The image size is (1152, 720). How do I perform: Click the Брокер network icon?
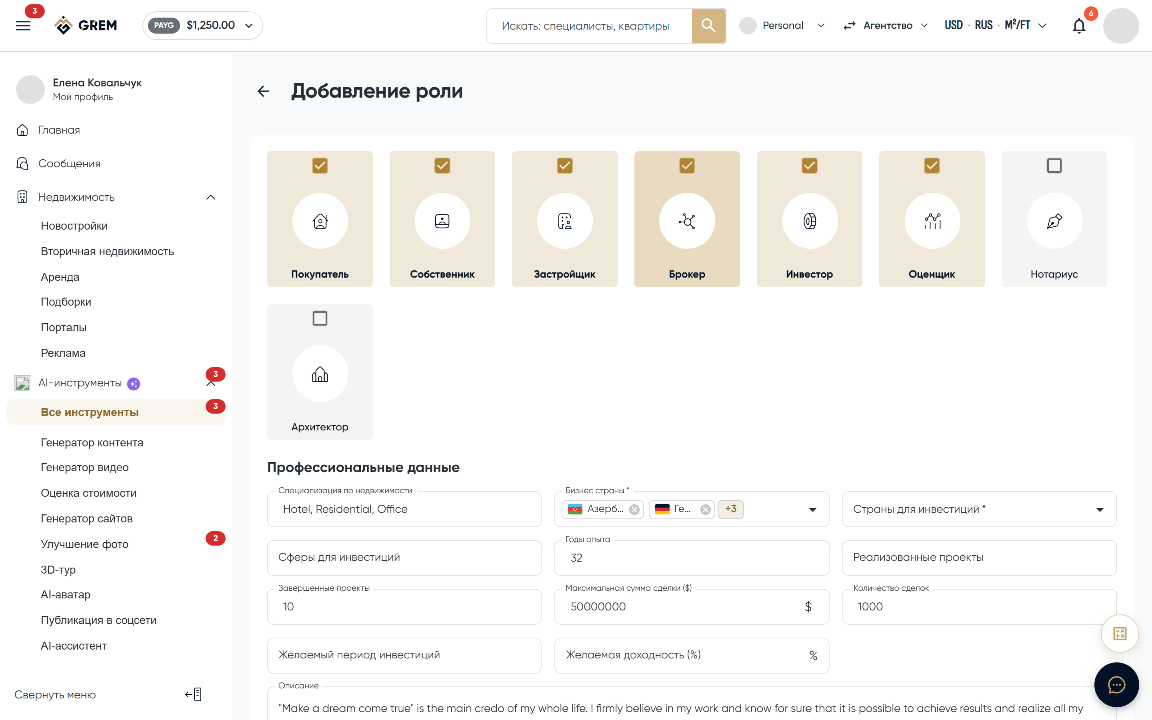[x=687, y=221]
